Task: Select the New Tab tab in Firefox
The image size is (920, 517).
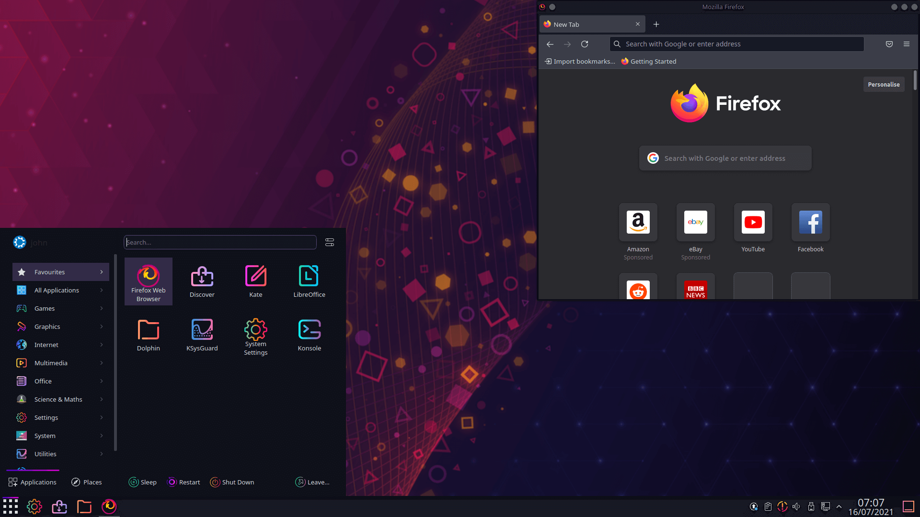Action: 592,24
